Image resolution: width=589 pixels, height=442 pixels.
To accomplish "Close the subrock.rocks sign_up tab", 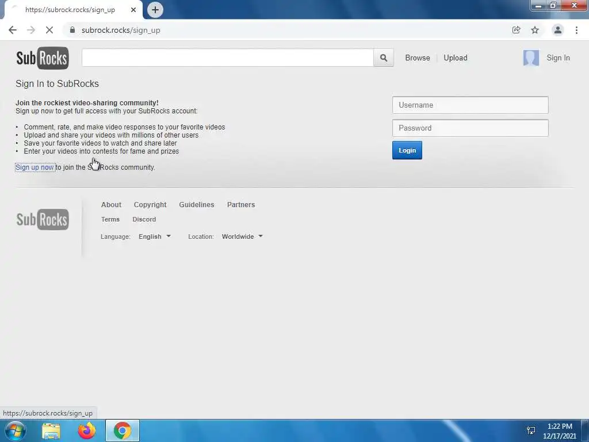I will (x=133, y=10).
